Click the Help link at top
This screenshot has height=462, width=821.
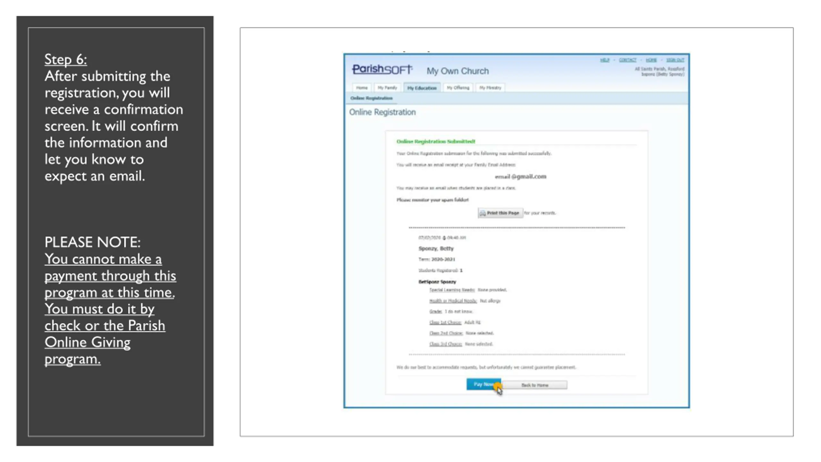(605, 60)
